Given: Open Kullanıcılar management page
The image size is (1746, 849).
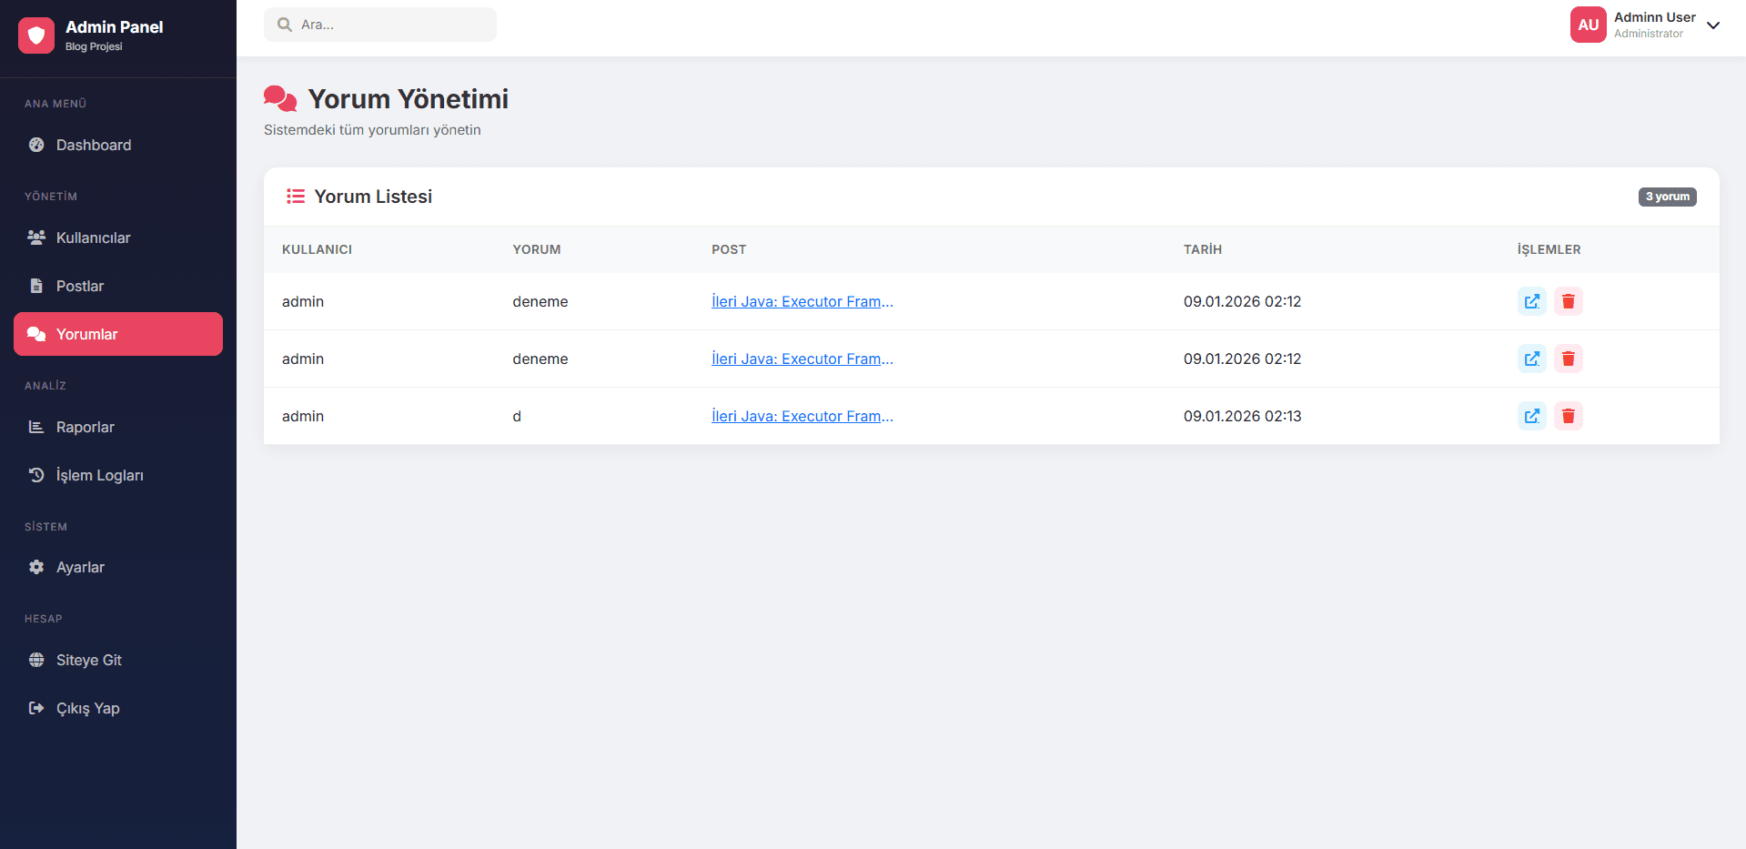Looking at the screenshot, I should 93,238.
